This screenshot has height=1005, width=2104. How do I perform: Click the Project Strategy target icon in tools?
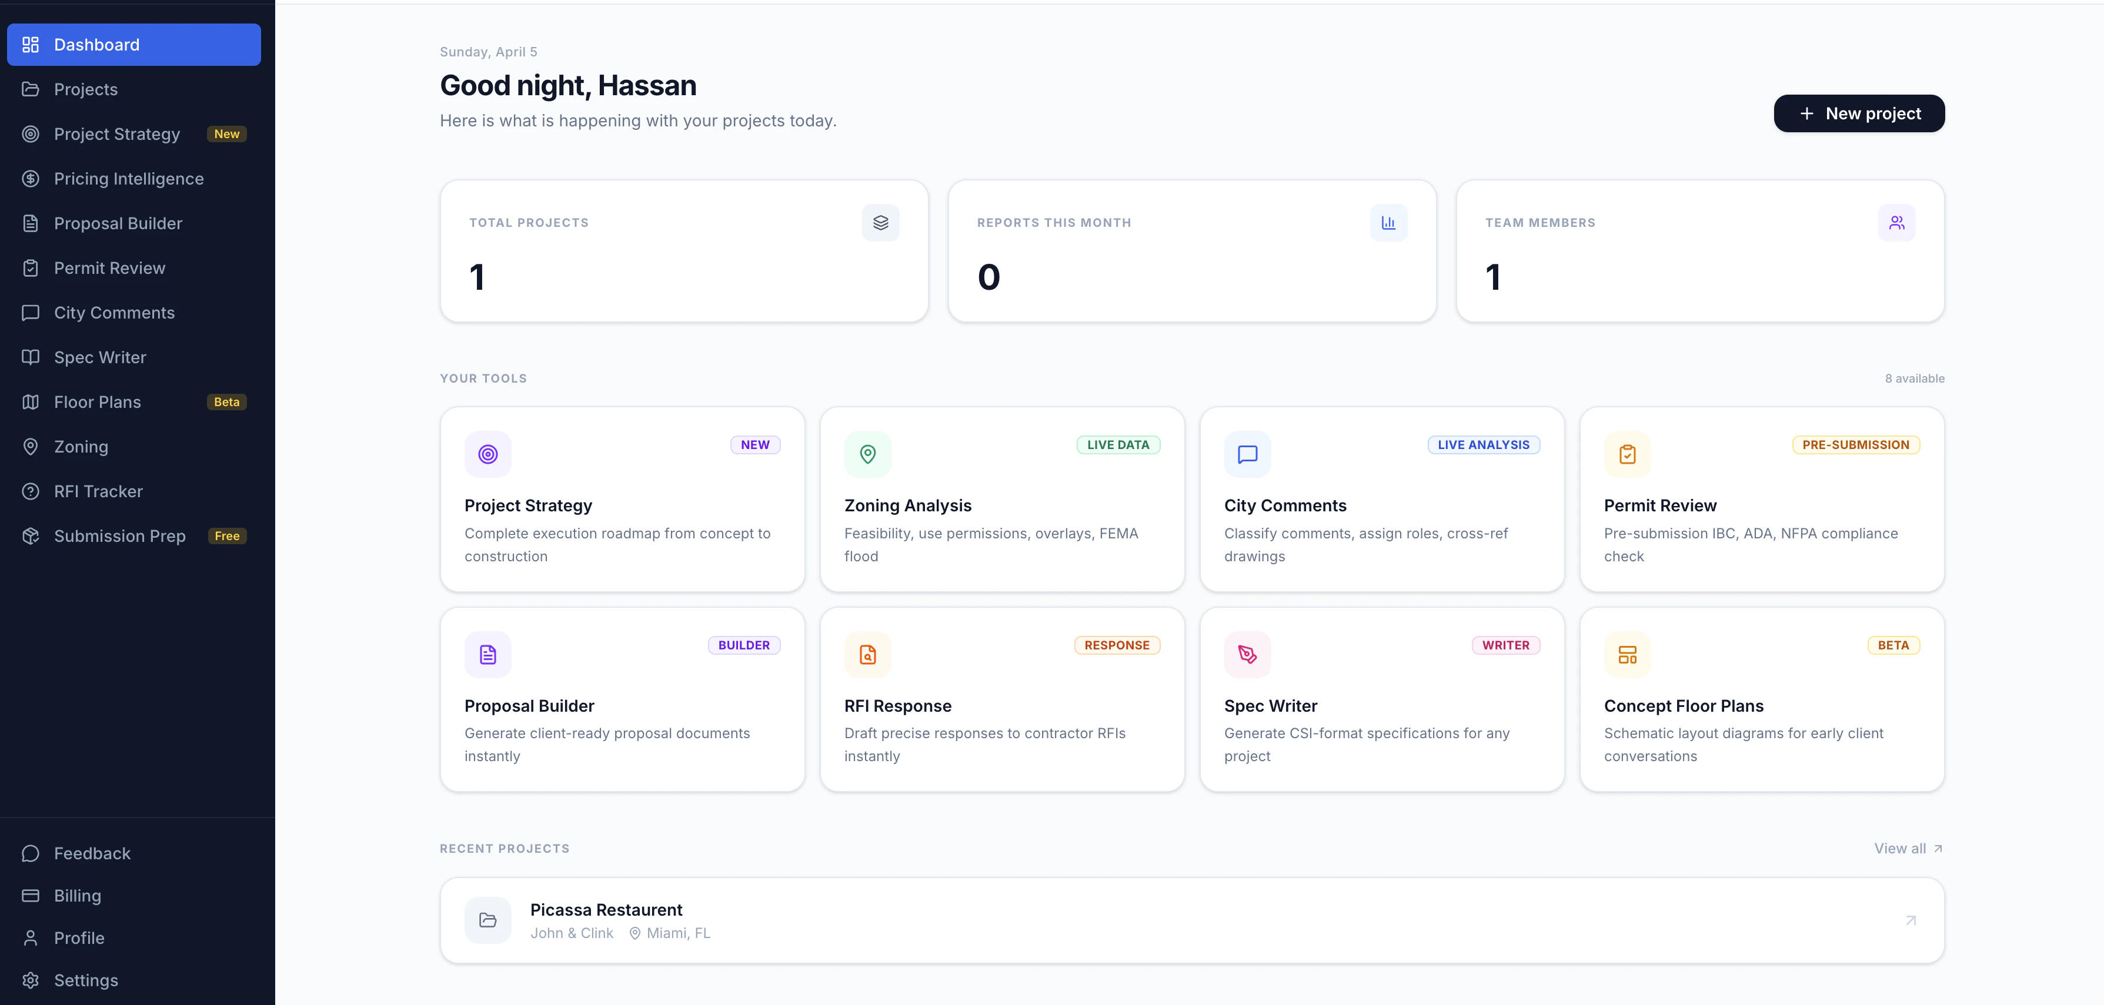[487, 454]
